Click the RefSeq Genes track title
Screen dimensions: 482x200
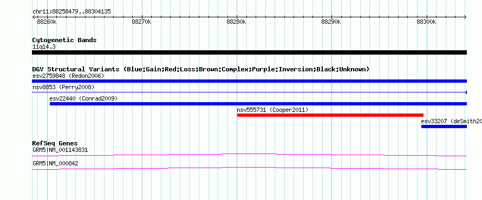(55, 143)
